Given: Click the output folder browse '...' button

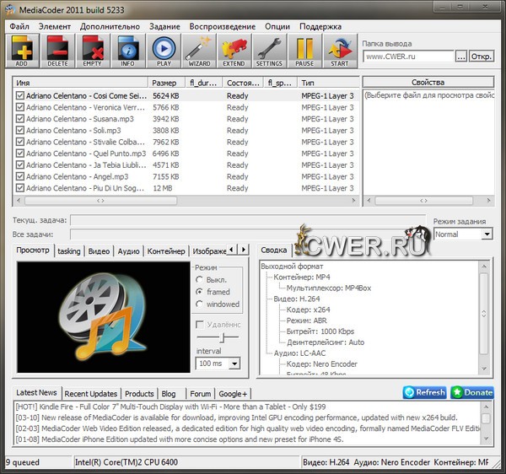Looking at the screenshot, I should pos(461,57).
